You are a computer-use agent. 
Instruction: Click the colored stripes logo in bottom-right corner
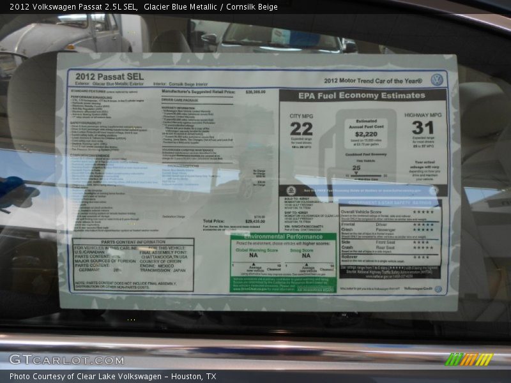pos(469,359)
